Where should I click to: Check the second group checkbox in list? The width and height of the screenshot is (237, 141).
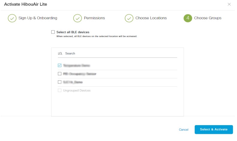click(x=60, y=74)
